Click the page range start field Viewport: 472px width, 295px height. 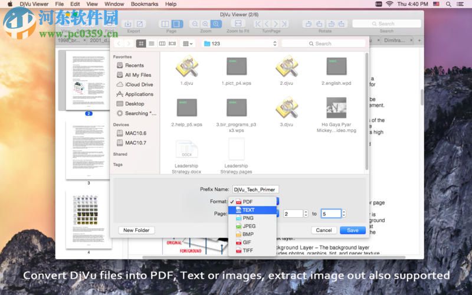pyautogui.click(x=293, y=214)
